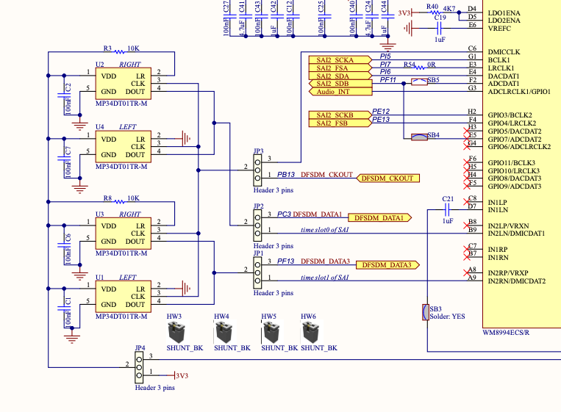This screenshot has width=561, height=412.
Task: Click the DFSDM_DATA1 yellow port
Action: coord(380,217)
